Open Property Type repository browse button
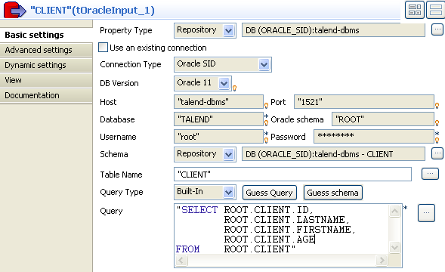 437,29
